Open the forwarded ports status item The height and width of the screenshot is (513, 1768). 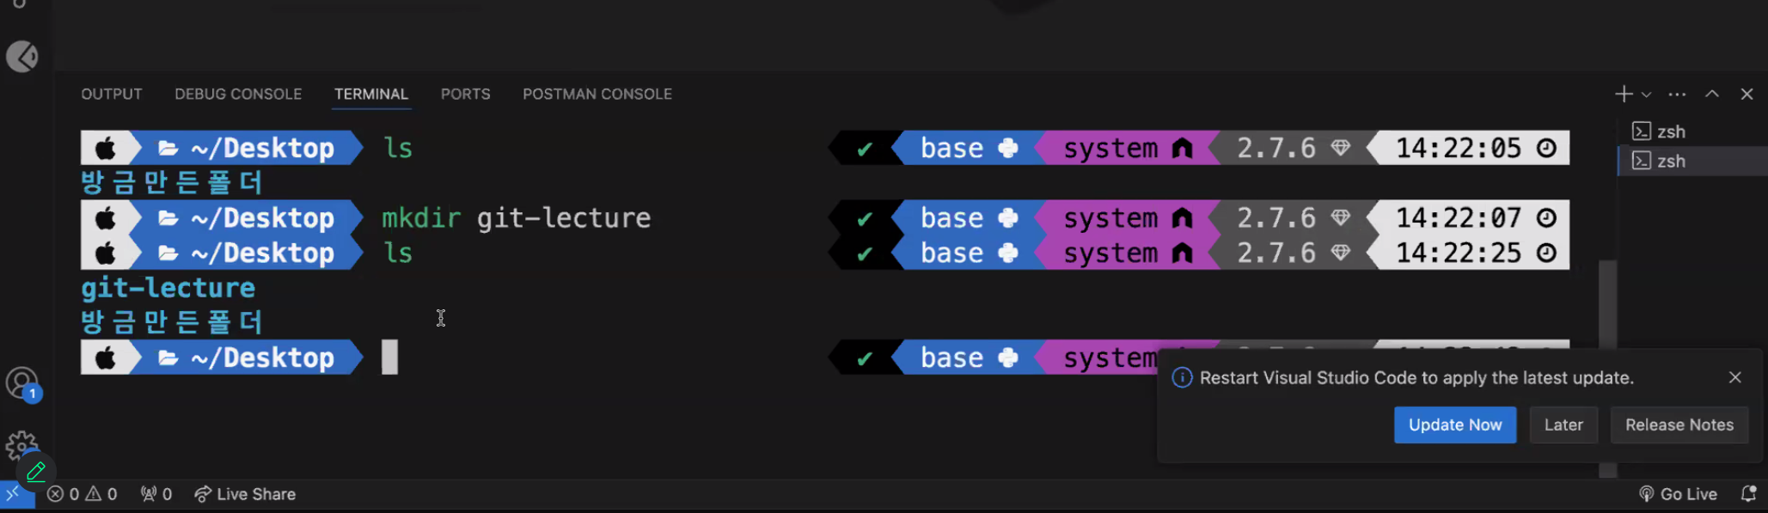[156, 494]
